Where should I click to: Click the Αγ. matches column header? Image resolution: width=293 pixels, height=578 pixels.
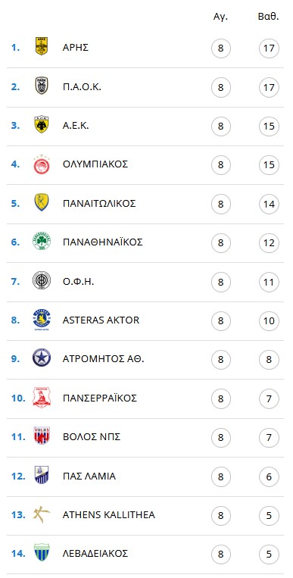click(221, 17)
